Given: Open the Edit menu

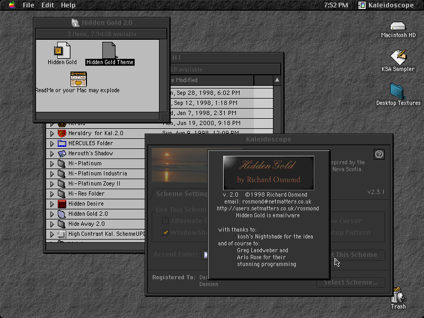Looking at the screenshot, I should coord(48,5).
